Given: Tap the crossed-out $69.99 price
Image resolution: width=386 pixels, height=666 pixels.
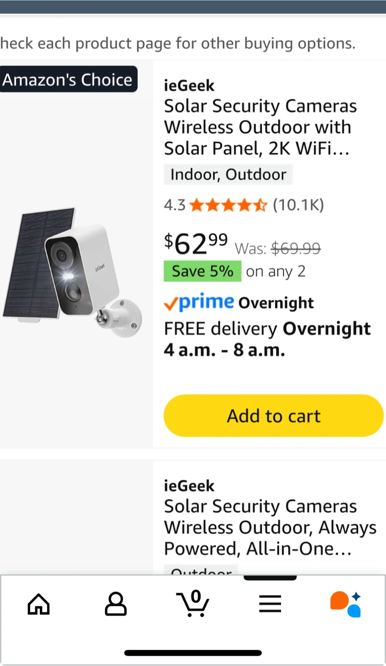Looking at the screenshot, I should pyautogui.click(x=296, y=249).
